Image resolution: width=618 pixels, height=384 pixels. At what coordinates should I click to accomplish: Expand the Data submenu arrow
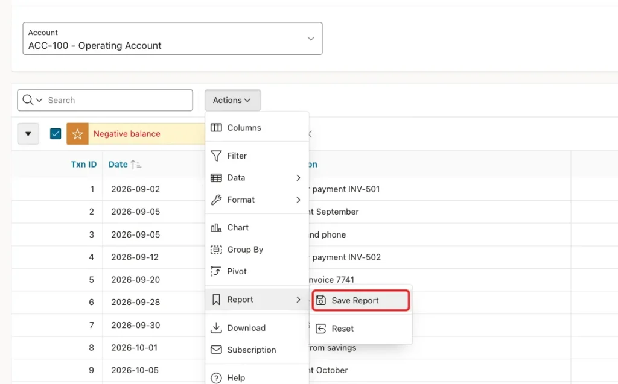[298, 178]
